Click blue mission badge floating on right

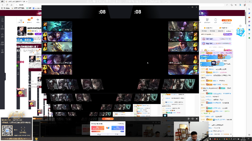point(240,32)
